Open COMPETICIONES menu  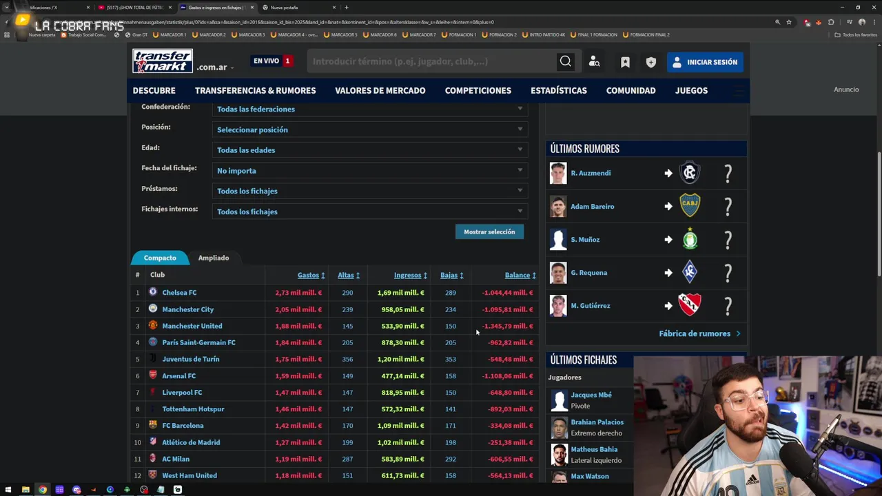pos(478,90)
